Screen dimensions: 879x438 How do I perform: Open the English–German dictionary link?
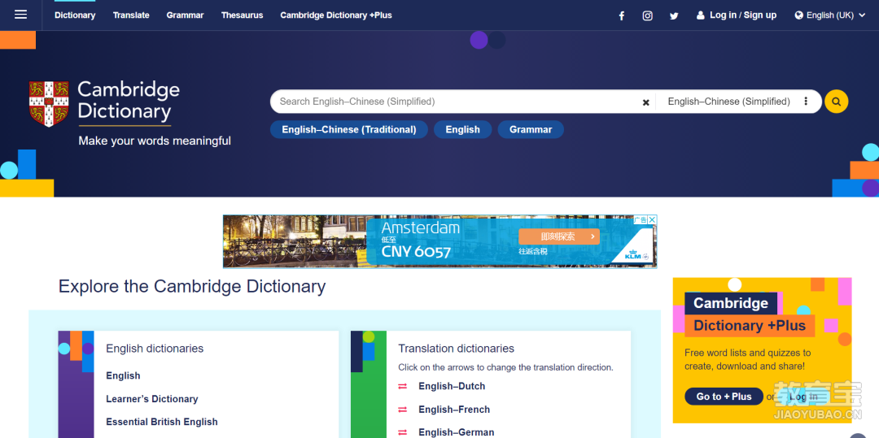457,432
